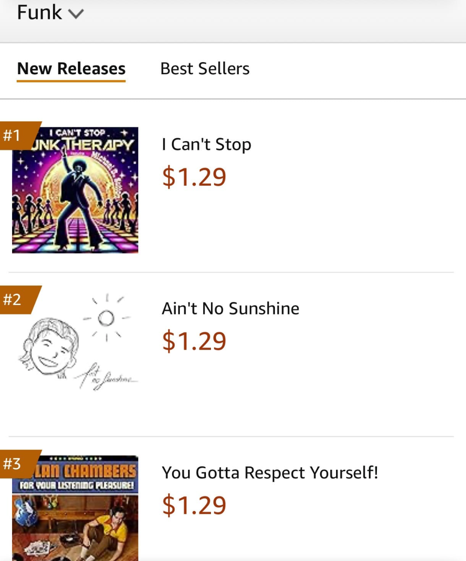466x561 pixels.
Task: Switch to the Best Sellers tab
Action: click(205, 68)
